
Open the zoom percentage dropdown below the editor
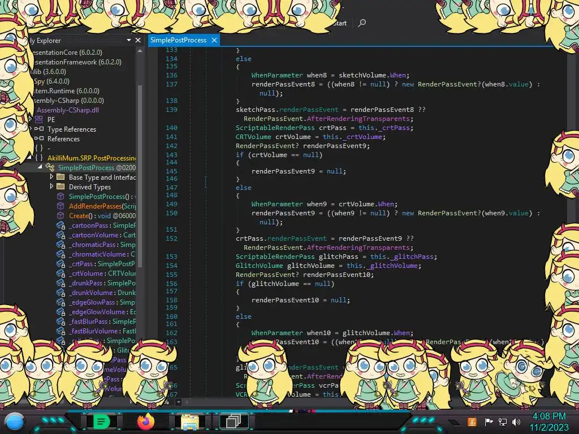click(179, 402)
